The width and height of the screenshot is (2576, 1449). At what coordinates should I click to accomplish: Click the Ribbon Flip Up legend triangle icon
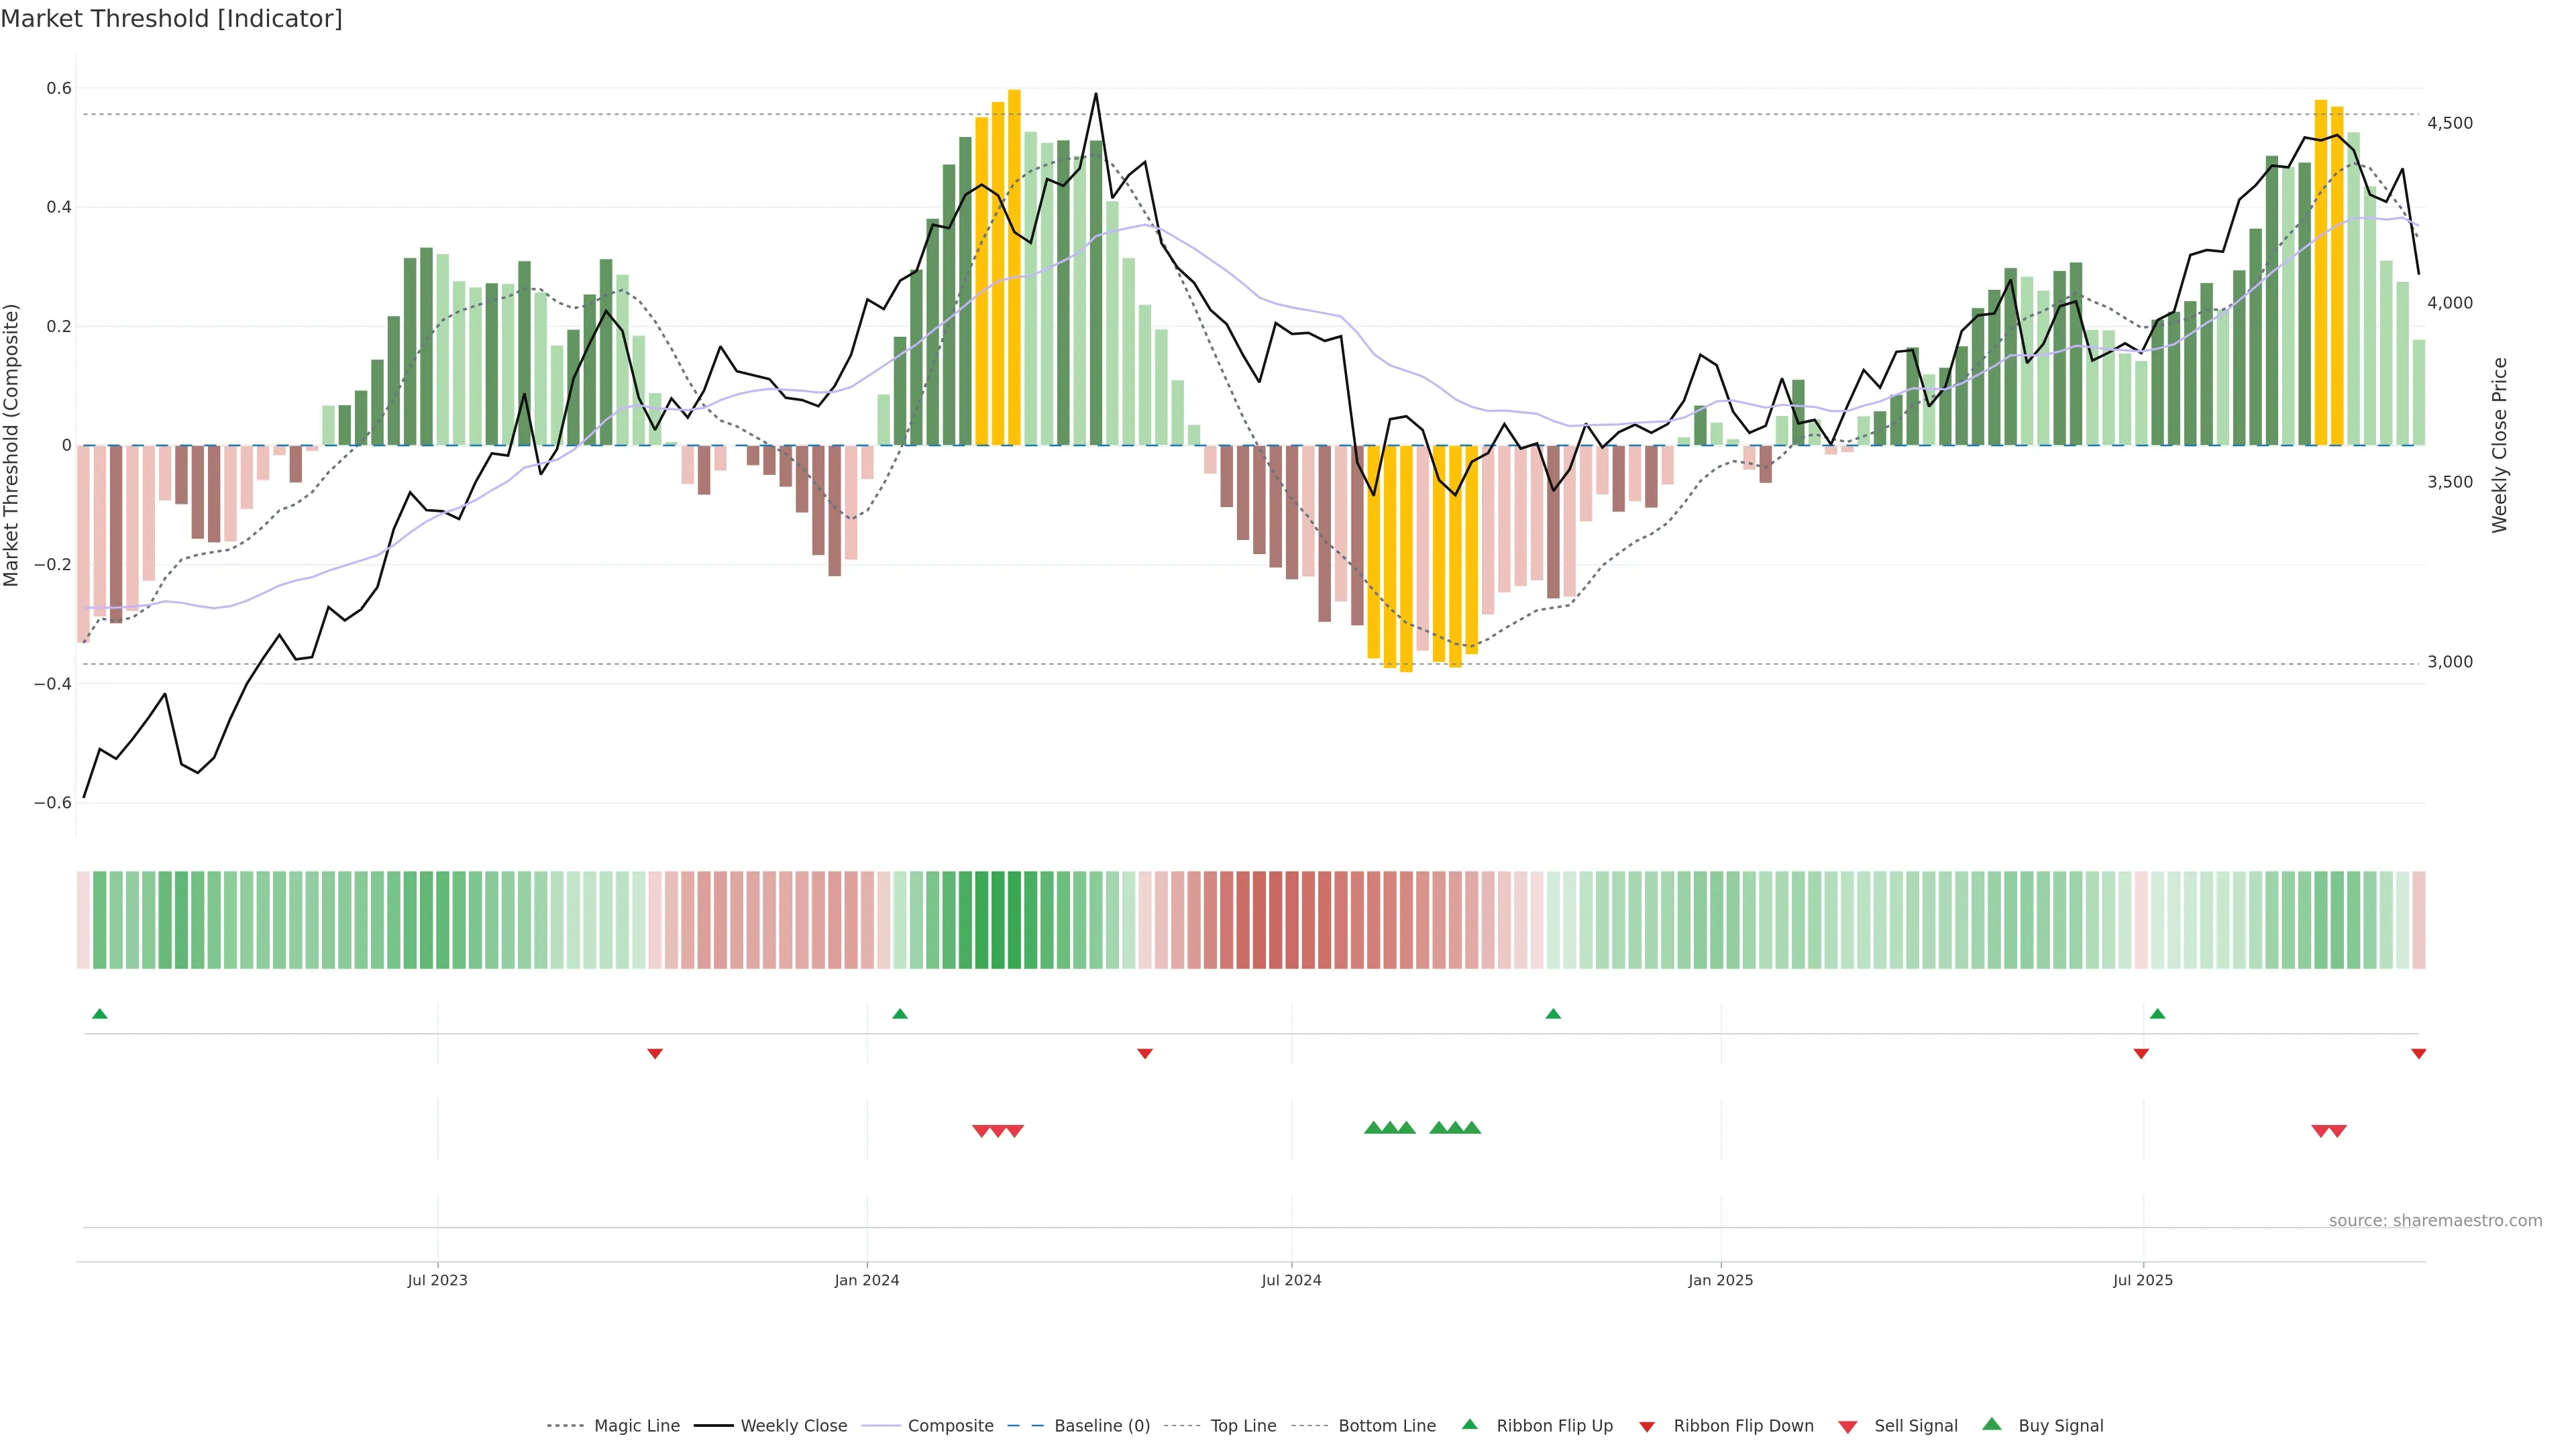[1469, 1424]
